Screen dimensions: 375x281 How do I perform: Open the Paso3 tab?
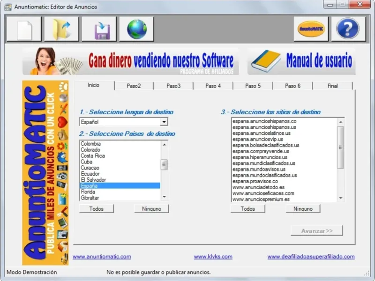[173, 86]
